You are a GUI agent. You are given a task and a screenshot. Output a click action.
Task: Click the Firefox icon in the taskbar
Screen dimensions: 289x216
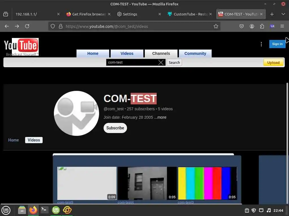[33, 210]
